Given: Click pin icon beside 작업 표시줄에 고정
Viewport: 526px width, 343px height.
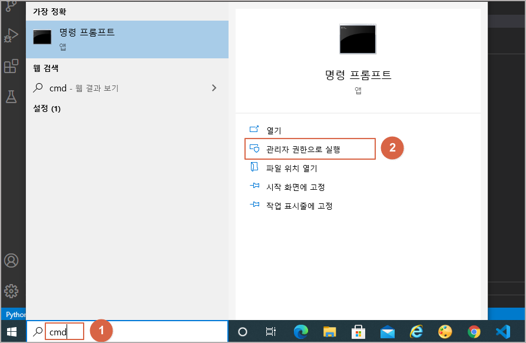Looking at the screenshot, I should click(254, 204).
